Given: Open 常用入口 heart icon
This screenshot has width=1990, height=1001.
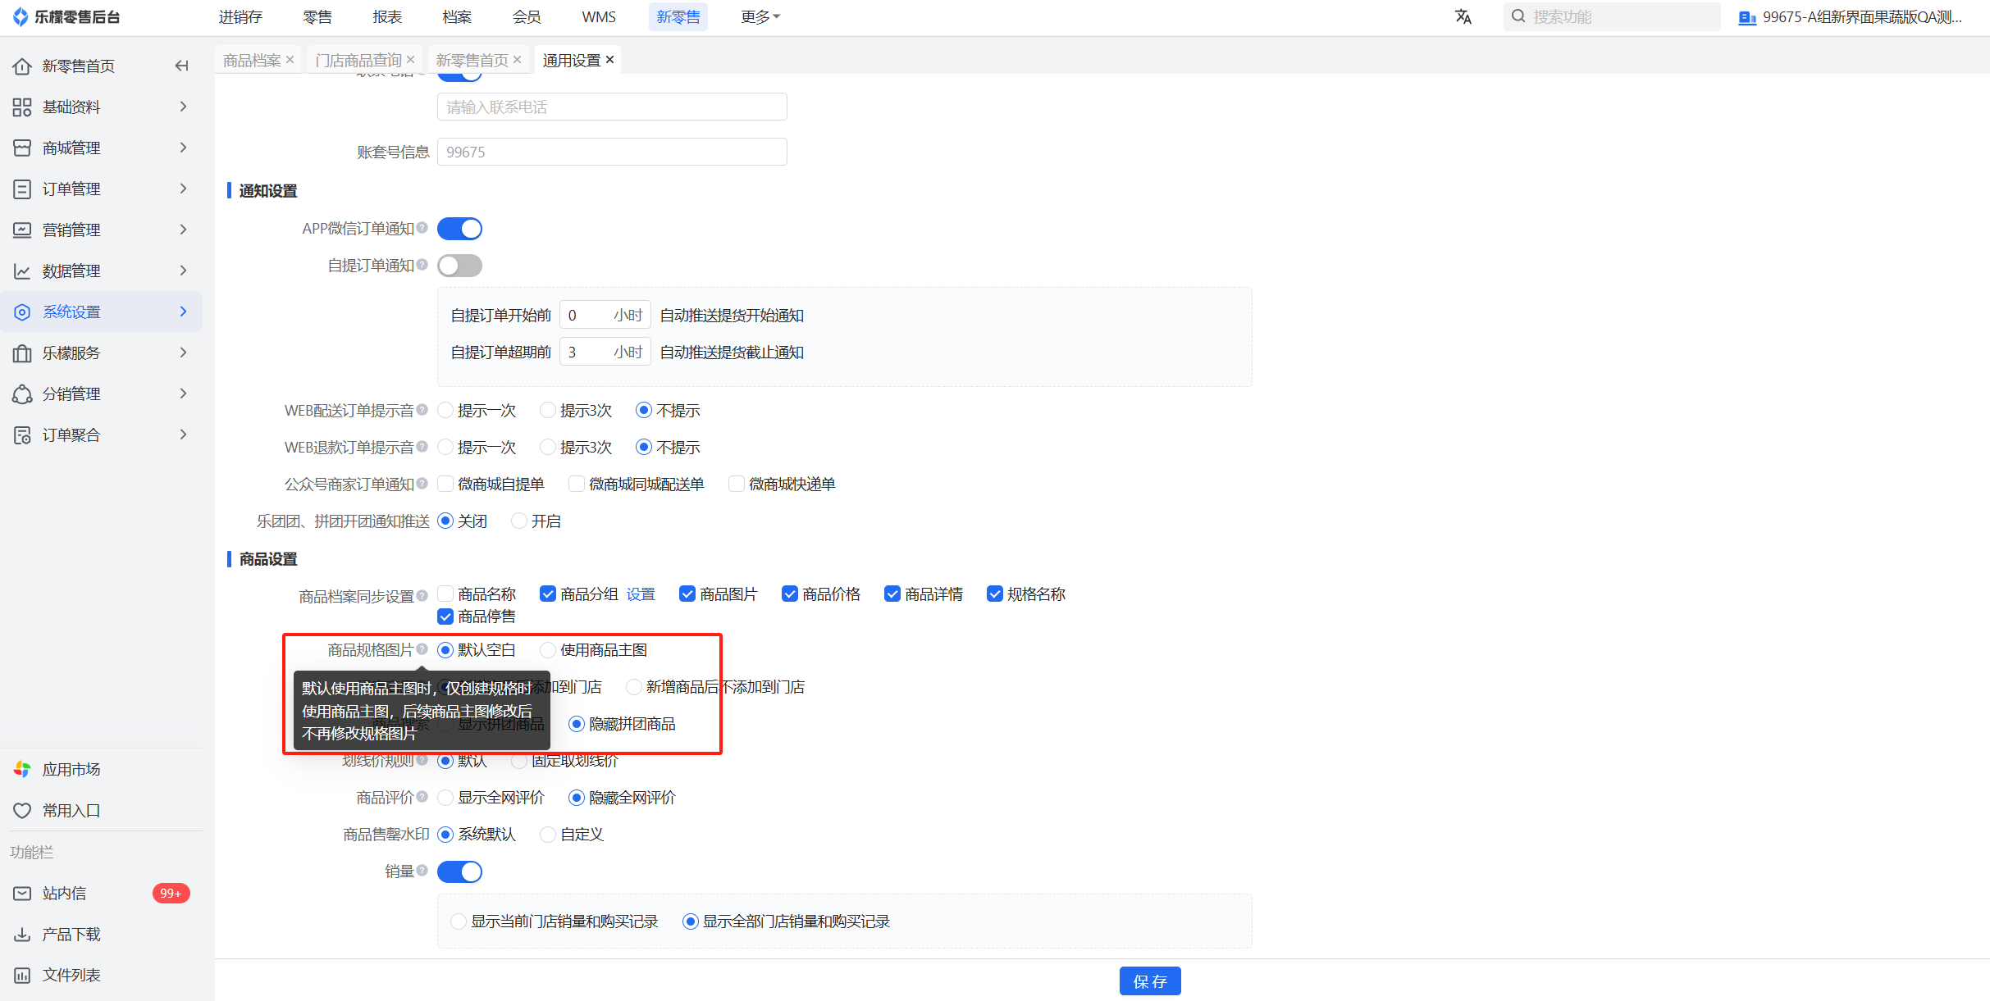Looking at the screenshot, I should (x=22, y=810).
